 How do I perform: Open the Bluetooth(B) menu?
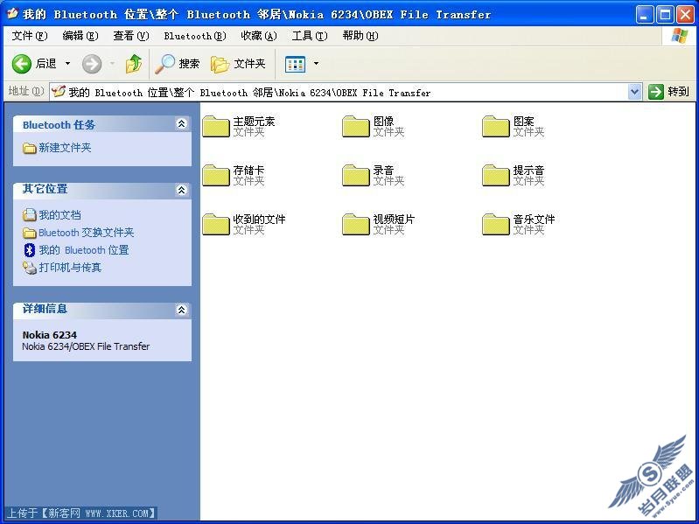coord(195,36)
